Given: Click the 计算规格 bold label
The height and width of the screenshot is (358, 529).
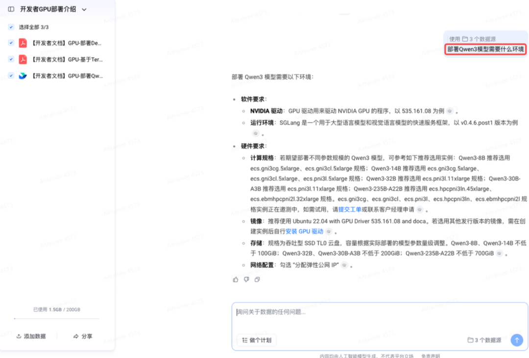Looking at the screenshot, I should pos(262,158).
